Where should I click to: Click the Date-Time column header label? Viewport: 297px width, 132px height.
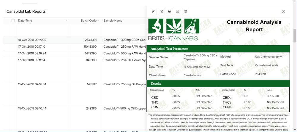(x=25, y=20)
